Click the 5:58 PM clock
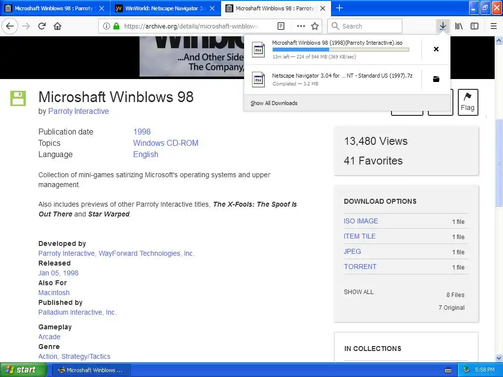Viewport: 503px width, 377px height. (485, 370)
